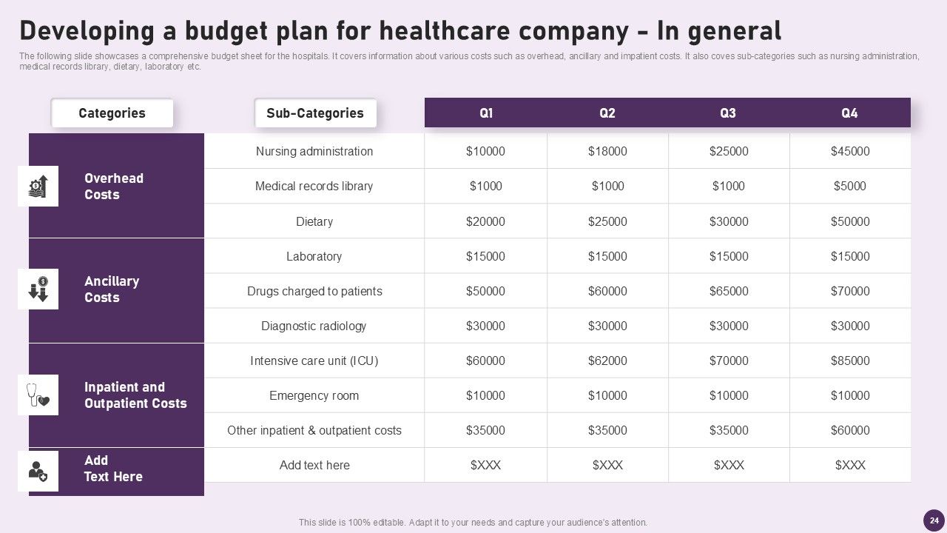
Task: Click the Nursing administration row label
Action: [314, 151]
